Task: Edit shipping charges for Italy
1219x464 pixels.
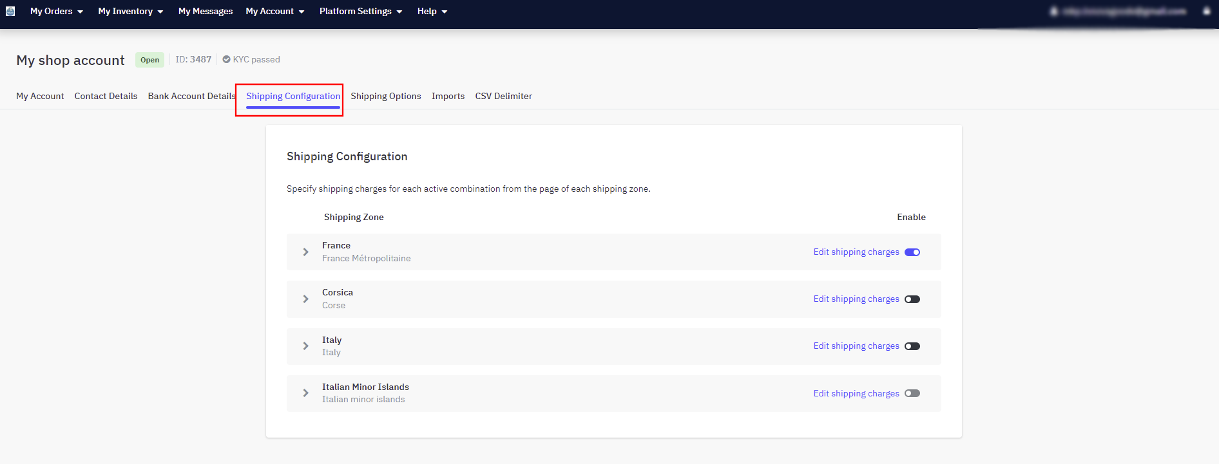Action: (856, 346)
